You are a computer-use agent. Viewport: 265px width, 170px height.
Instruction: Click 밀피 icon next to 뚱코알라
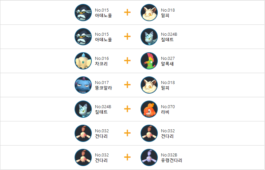[149, 85]
